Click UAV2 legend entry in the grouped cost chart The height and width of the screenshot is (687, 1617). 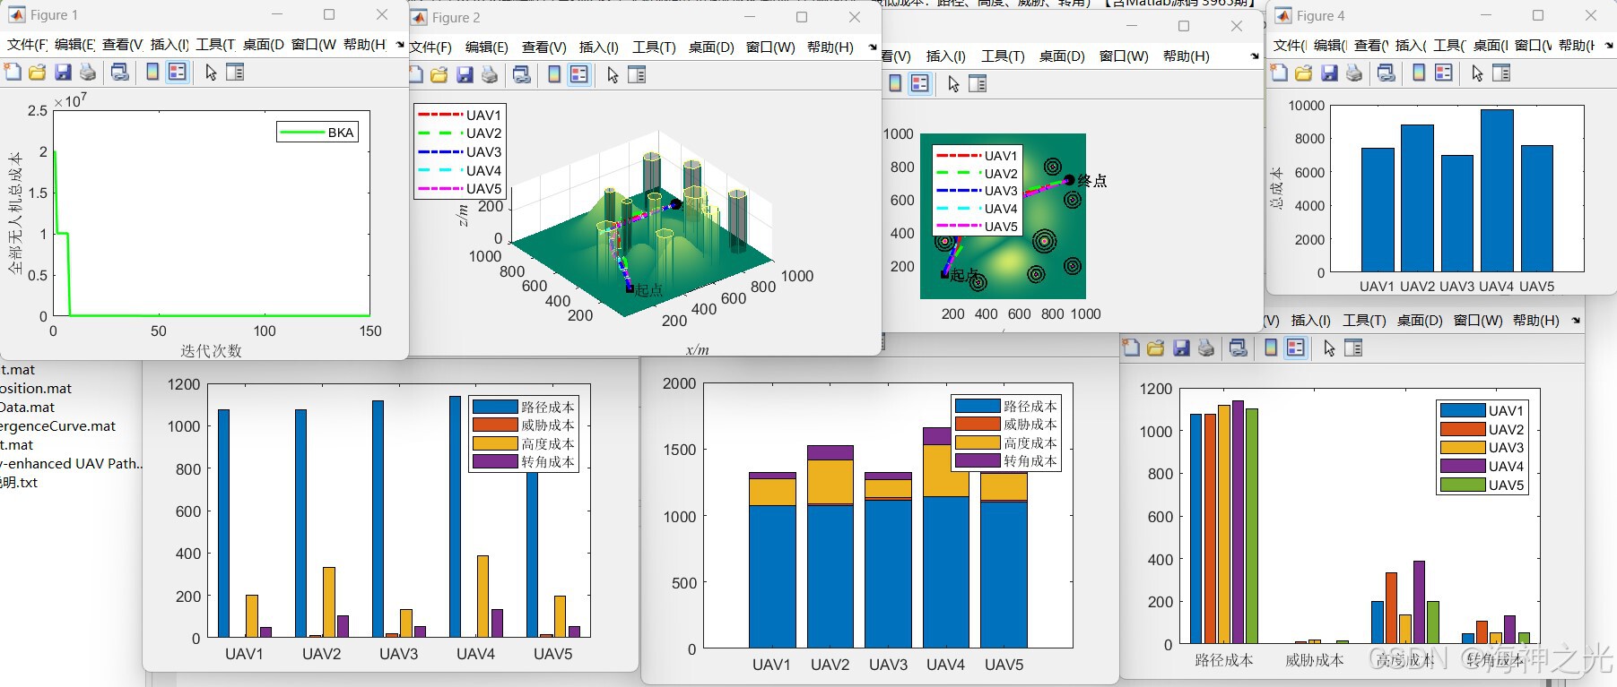pyautogui.click(x=1482, y=429)
